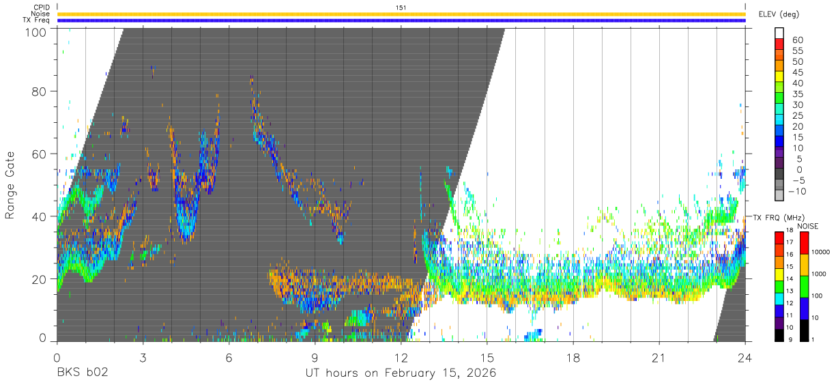Click the red 55–60 segment of ELEV colorbar

779,44
